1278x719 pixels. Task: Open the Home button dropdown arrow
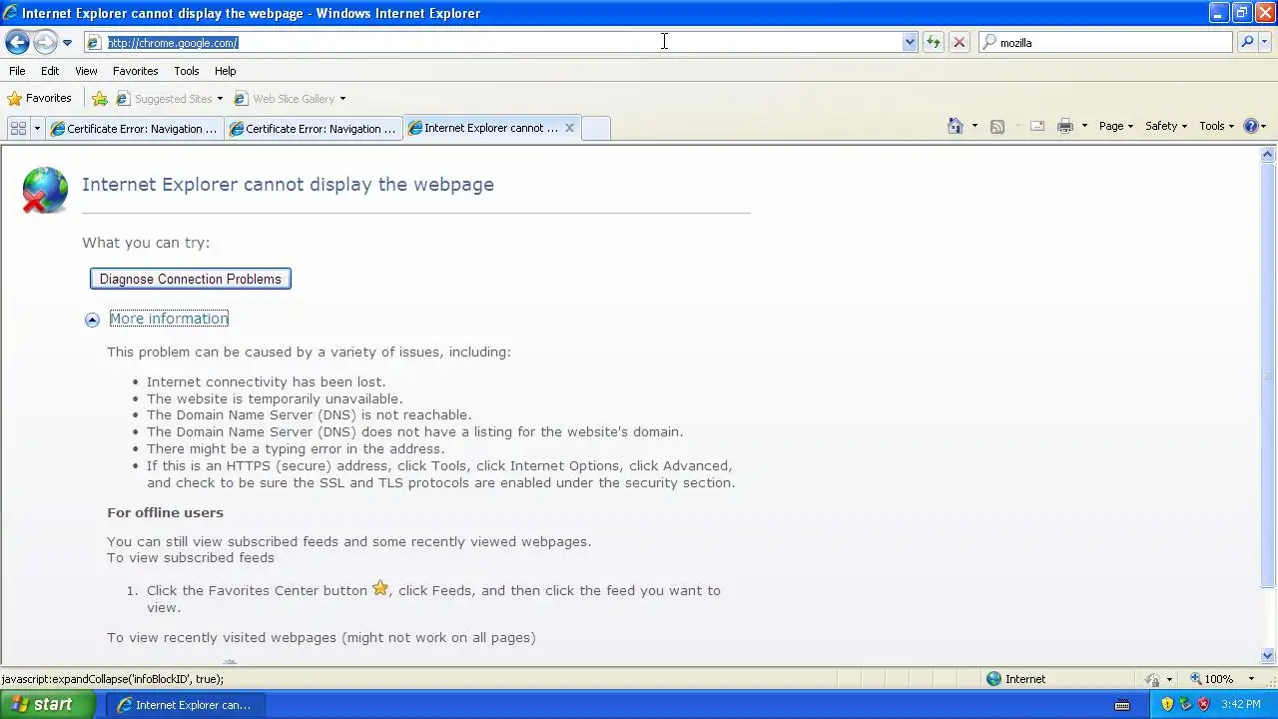pyautogui.click(x=974, y=126)
